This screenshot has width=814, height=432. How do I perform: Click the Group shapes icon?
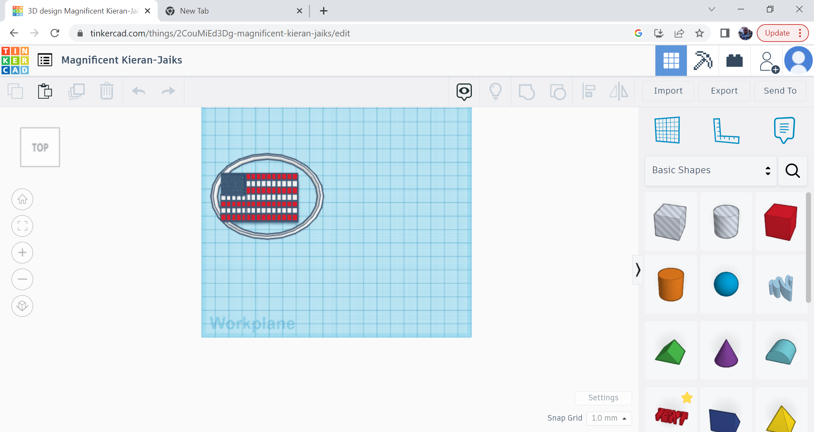(x=527, y=91)
